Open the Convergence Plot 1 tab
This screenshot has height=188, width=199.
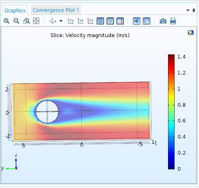(56, 10)
